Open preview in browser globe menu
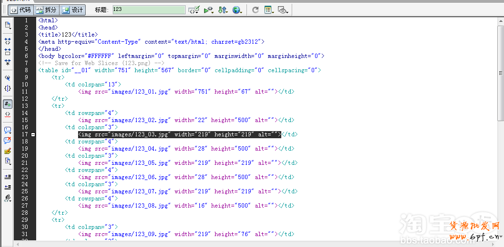Screen dimensions: 504x247 pyautogui.click(x=237, y=9)
